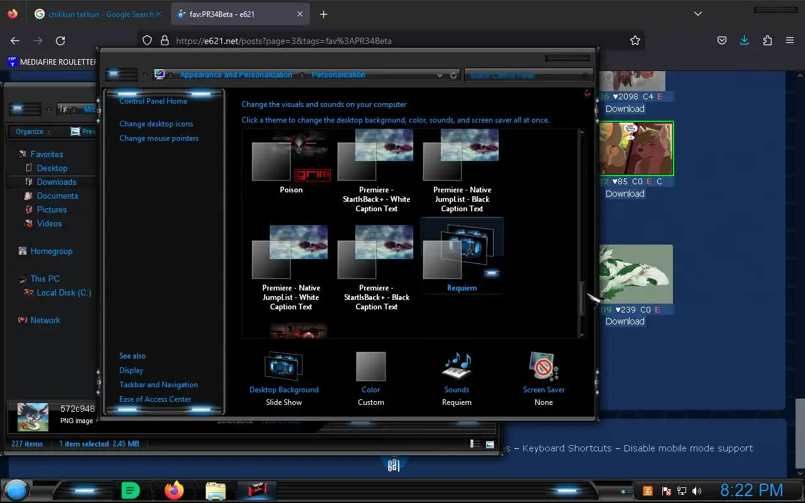This screenshot has width=805, height=503.
Task: Open the Sounds music note icon
Action: (x=457, y=367)
